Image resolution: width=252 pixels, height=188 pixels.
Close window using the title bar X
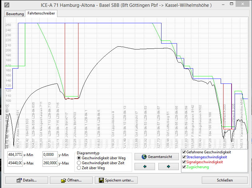[243, 4]
